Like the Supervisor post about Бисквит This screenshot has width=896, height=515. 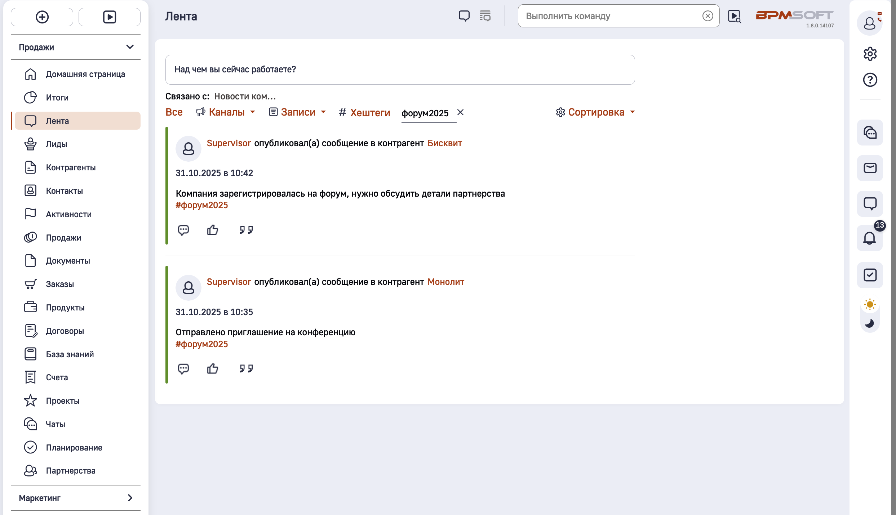tap(212, 230)
